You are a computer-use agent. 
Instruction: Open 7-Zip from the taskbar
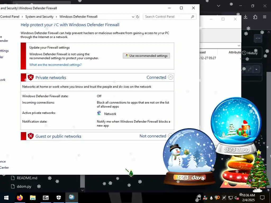[46, 197]
